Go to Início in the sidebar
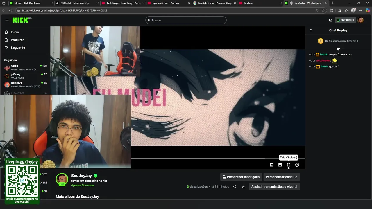 click(15, 32)
